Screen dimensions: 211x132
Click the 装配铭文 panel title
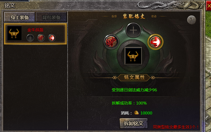pyautogui.click(x=134, y=16)
